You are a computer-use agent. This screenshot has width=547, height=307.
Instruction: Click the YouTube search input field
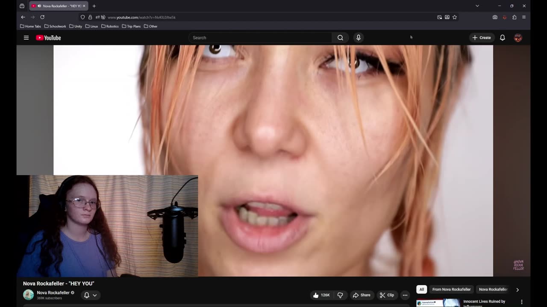pos(260,38)
